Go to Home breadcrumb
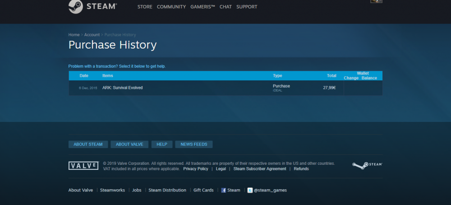The height and width of the screenshot is (205, 451). click(x=74, y=35)
